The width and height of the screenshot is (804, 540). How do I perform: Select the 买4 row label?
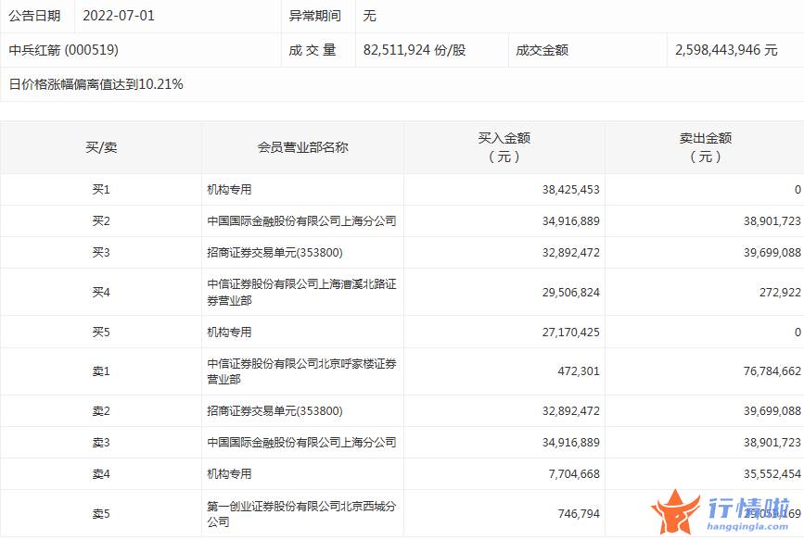point(101,292)
